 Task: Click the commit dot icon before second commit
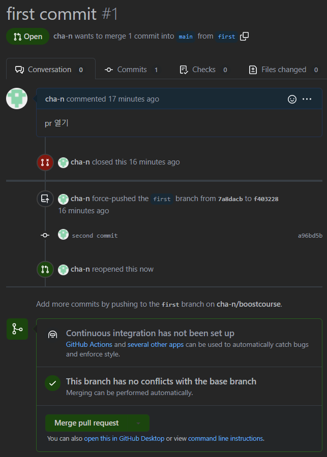click(x=45, y=235)
